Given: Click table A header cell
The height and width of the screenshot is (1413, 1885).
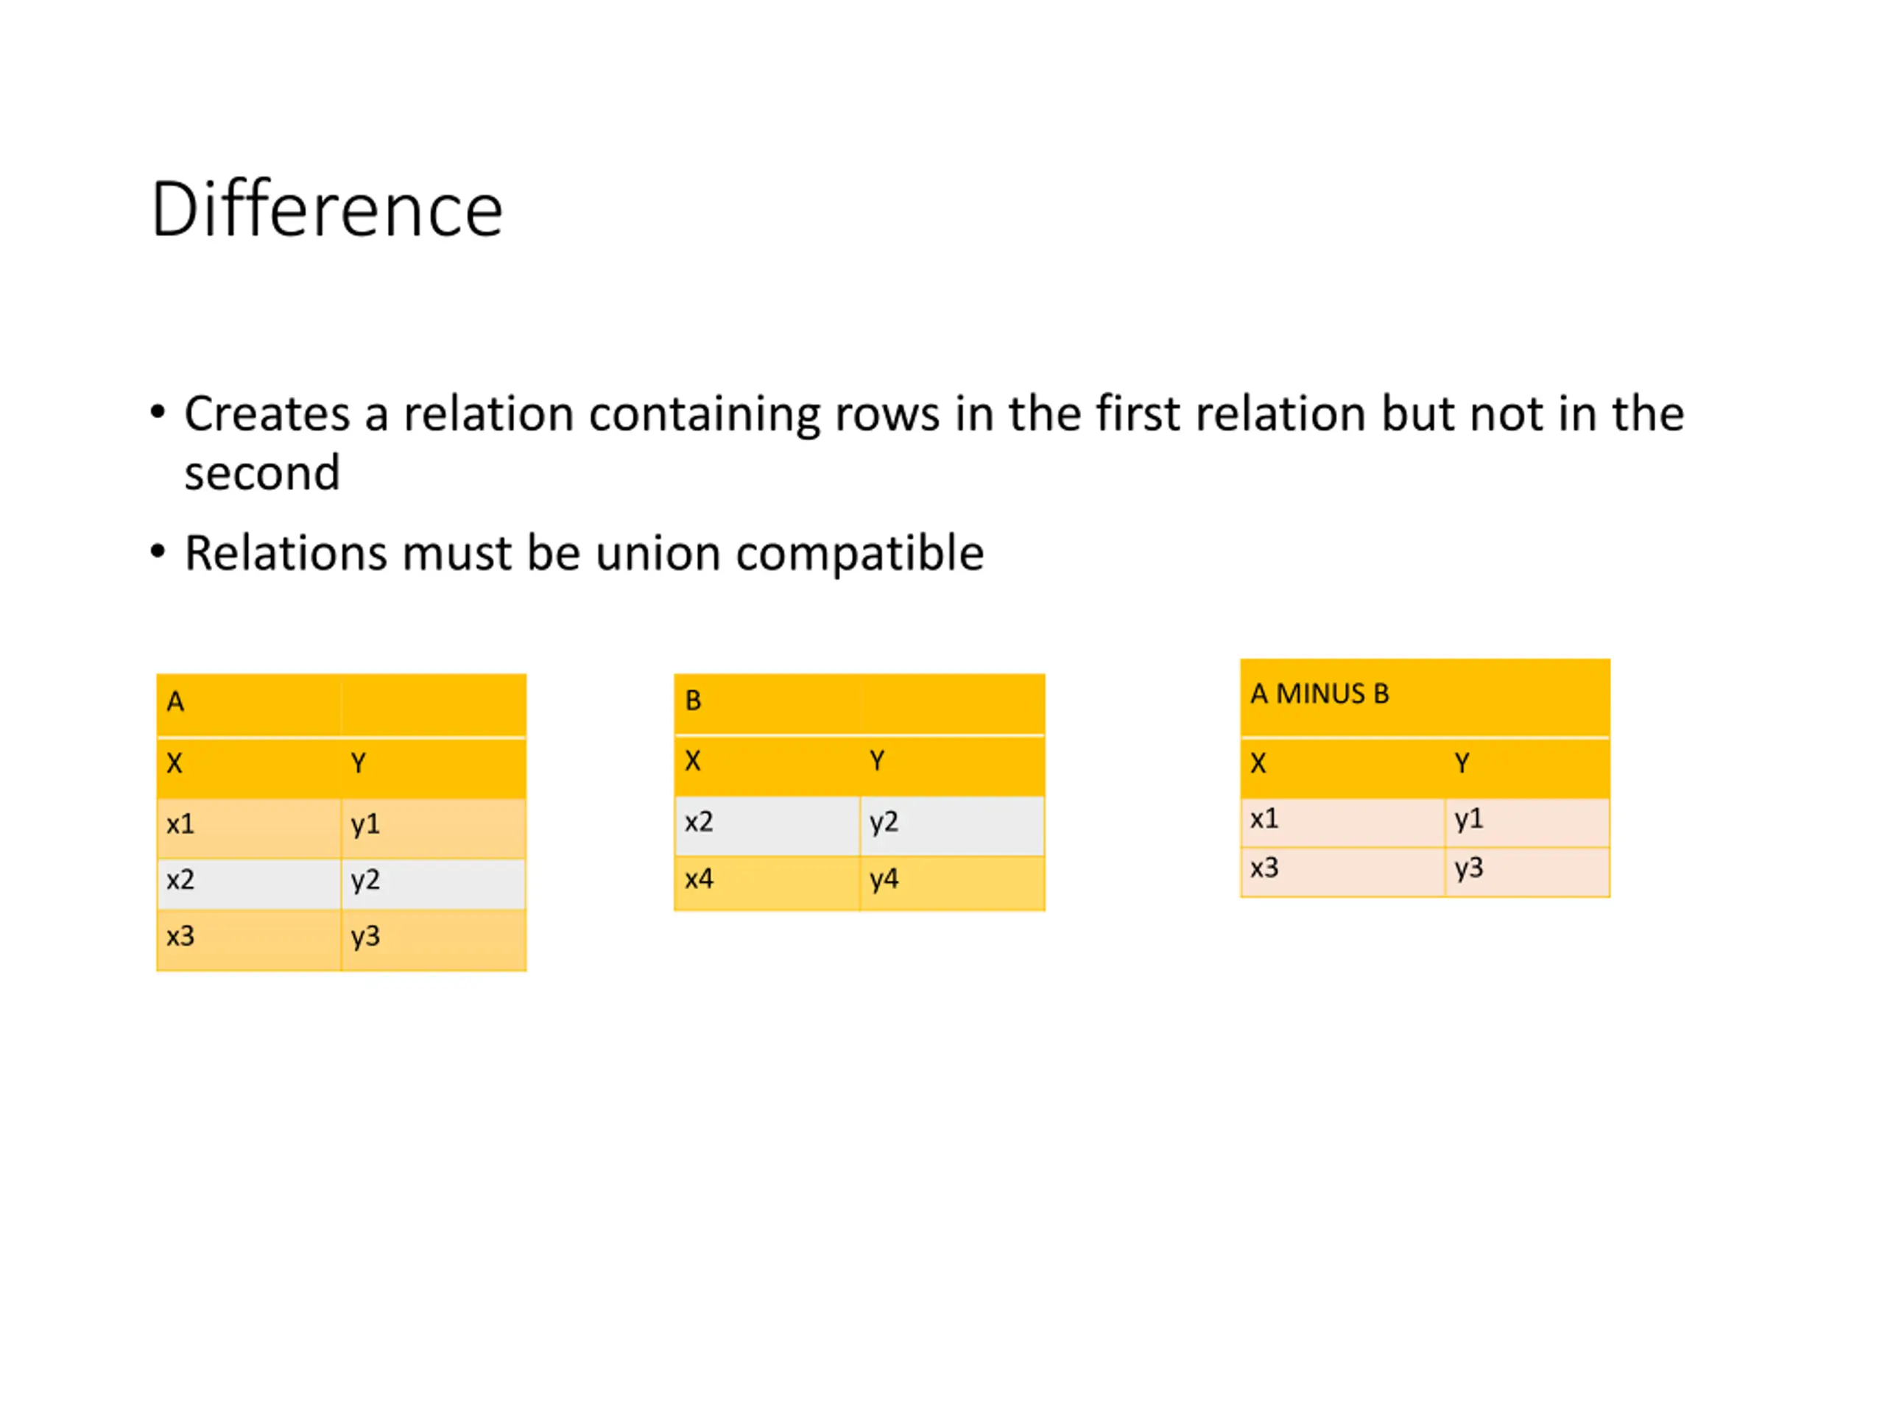Looking at the screenshot, I should click(341, 704).
